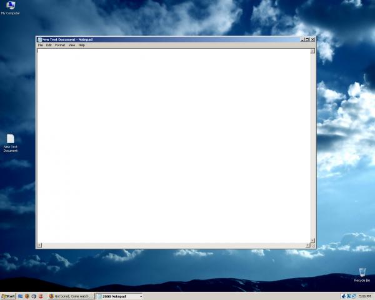This screenshot has width=375, height=300.
Task: Select the My Computer desktop icon
Action: tap(10, 8)
